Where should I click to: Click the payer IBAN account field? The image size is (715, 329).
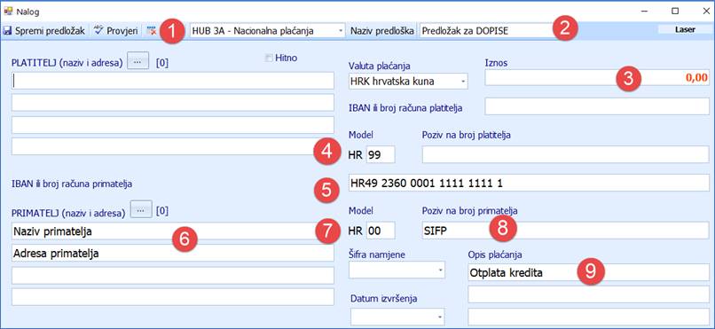pyautogui.click(x=597, y=106)
